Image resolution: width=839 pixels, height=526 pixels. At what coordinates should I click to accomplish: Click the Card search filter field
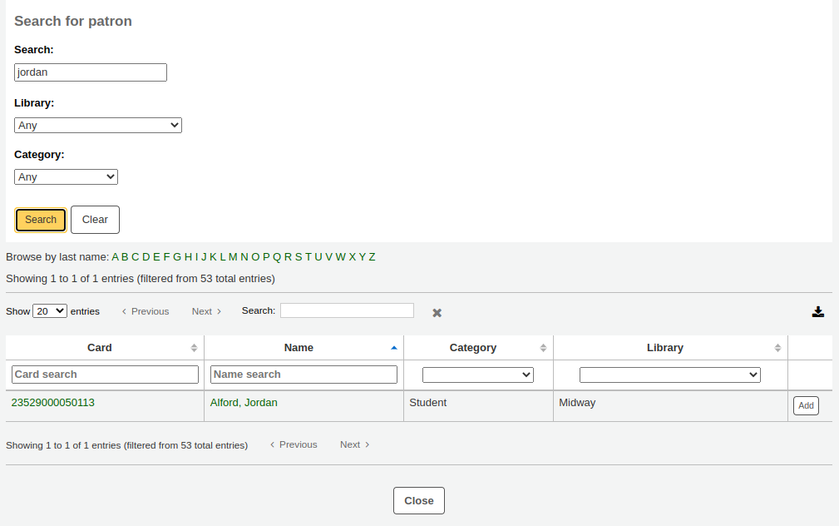(x=105, y=375)
